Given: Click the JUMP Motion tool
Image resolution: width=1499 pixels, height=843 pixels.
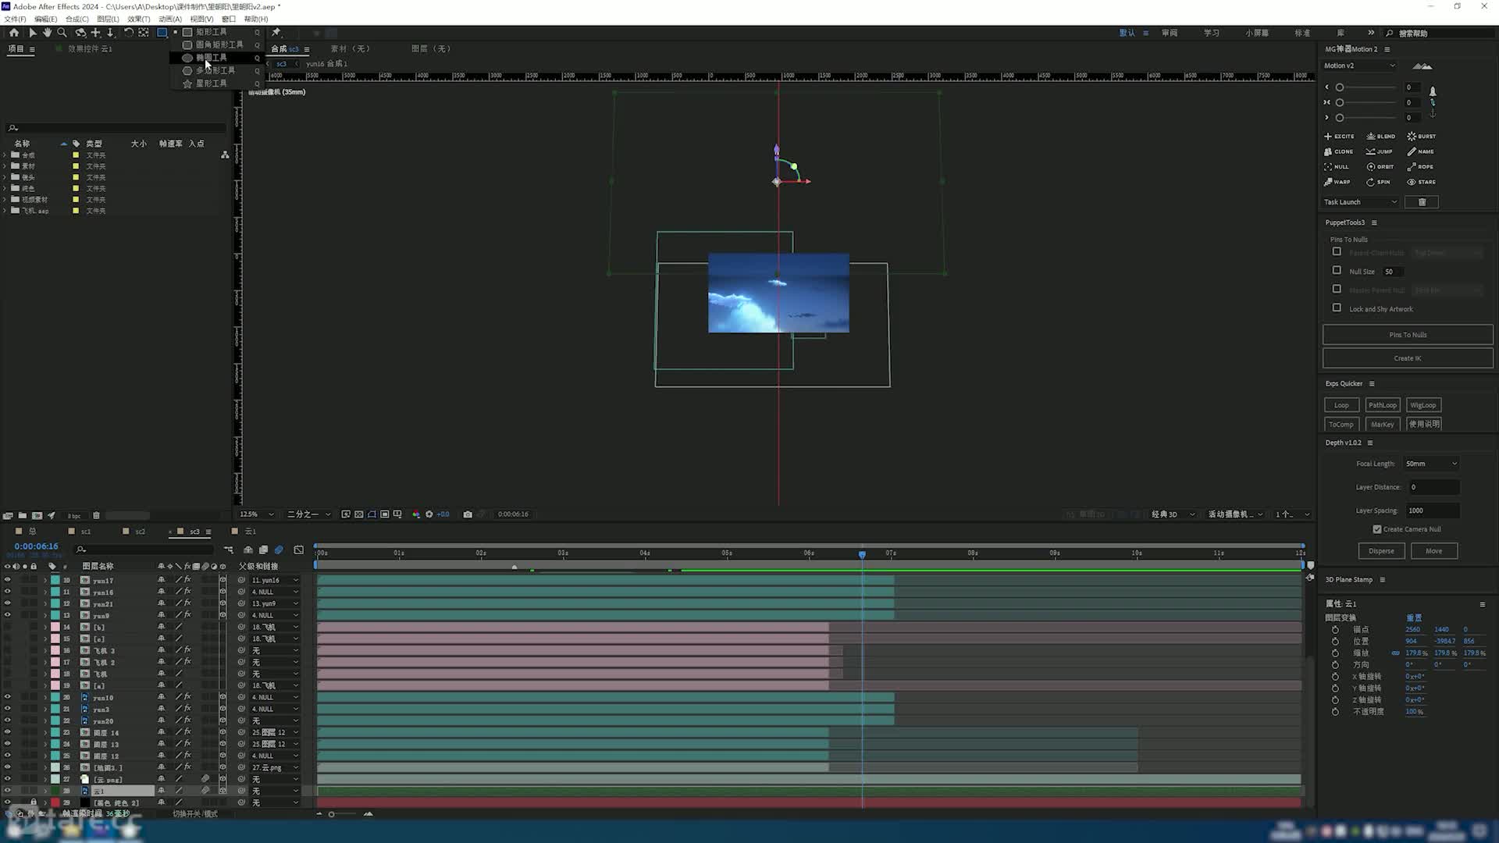Looking at the screenshot, I should pos(1380,151).
